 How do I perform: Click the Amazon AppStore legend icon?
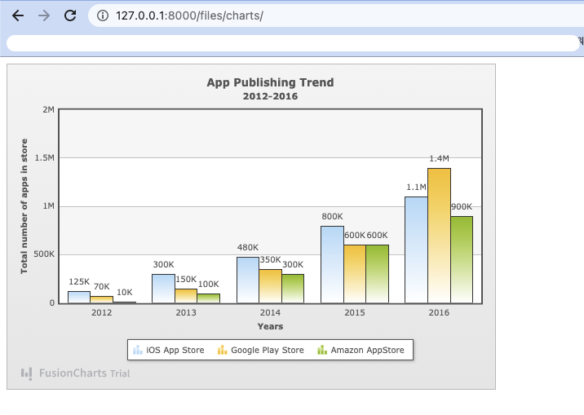pyautogui.click(x=322, y=350)
